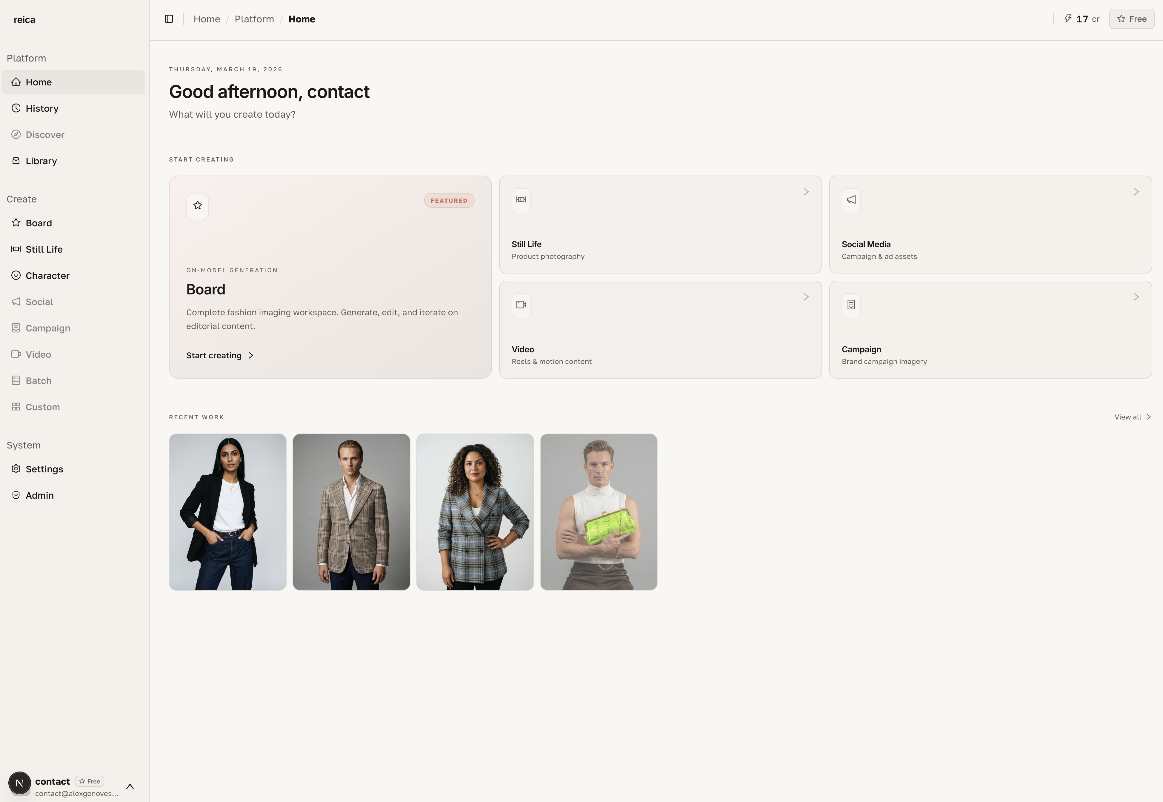This screenshot has height=802, width=1163.
Task: Click the 17 credits indicator
Action: click(1081, 19)
